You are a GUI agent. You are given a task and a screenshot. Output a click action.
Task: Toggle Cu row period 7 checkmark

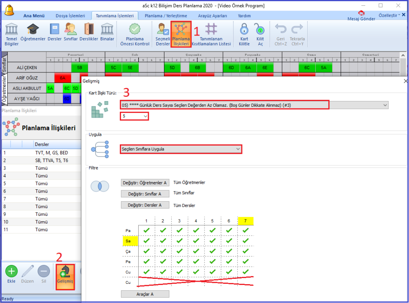coord(245,272)
